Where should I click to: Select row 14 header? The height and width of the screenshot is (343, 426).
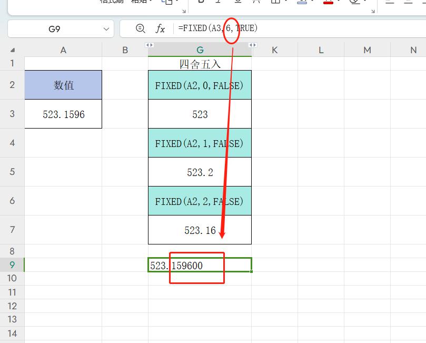[12, 333]
